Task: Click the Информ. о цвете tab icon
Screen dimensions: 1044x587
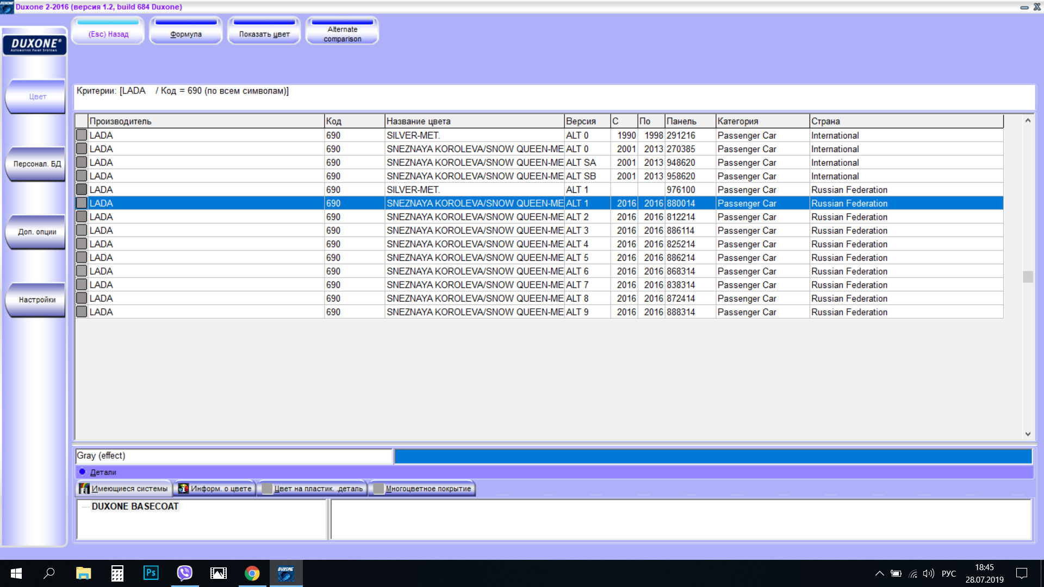Action: [183, 489]
